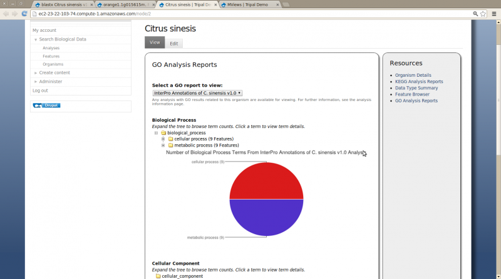
Task: Open Feature Browser link
Action: click(x=412, y=94)
